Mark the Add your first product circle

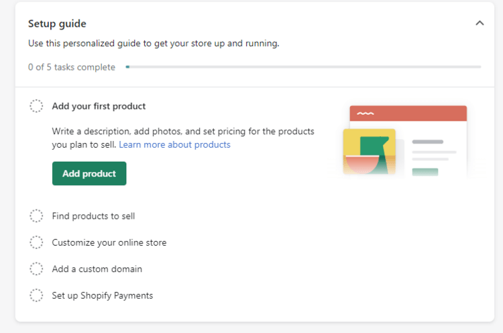click(36, 106)
